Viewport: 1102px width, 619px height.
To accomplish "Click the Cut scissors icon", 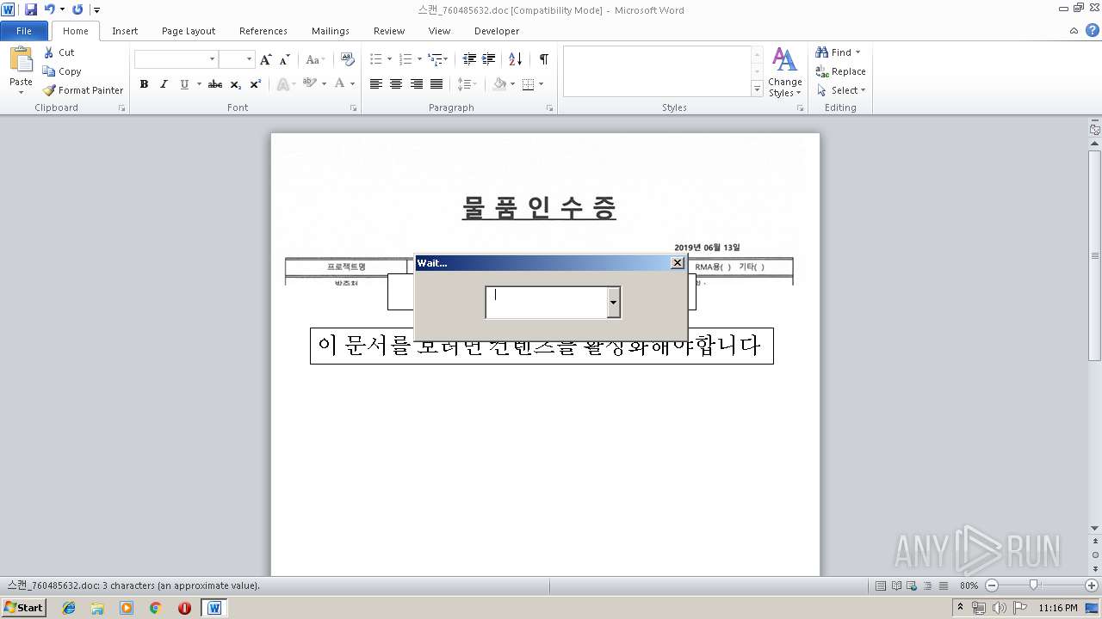I will [x=49, y=52].
